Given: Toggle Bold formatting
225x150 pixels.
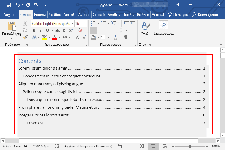Looking at the screenshot, I should click(x=34, y=30).
